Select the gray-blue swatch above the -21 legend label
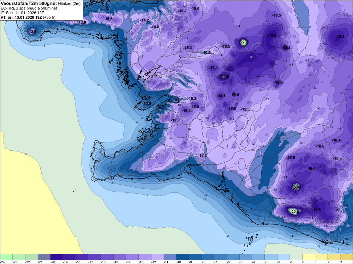Image resolution: width=353 pixels, height=264 pixels. point(44,257)
